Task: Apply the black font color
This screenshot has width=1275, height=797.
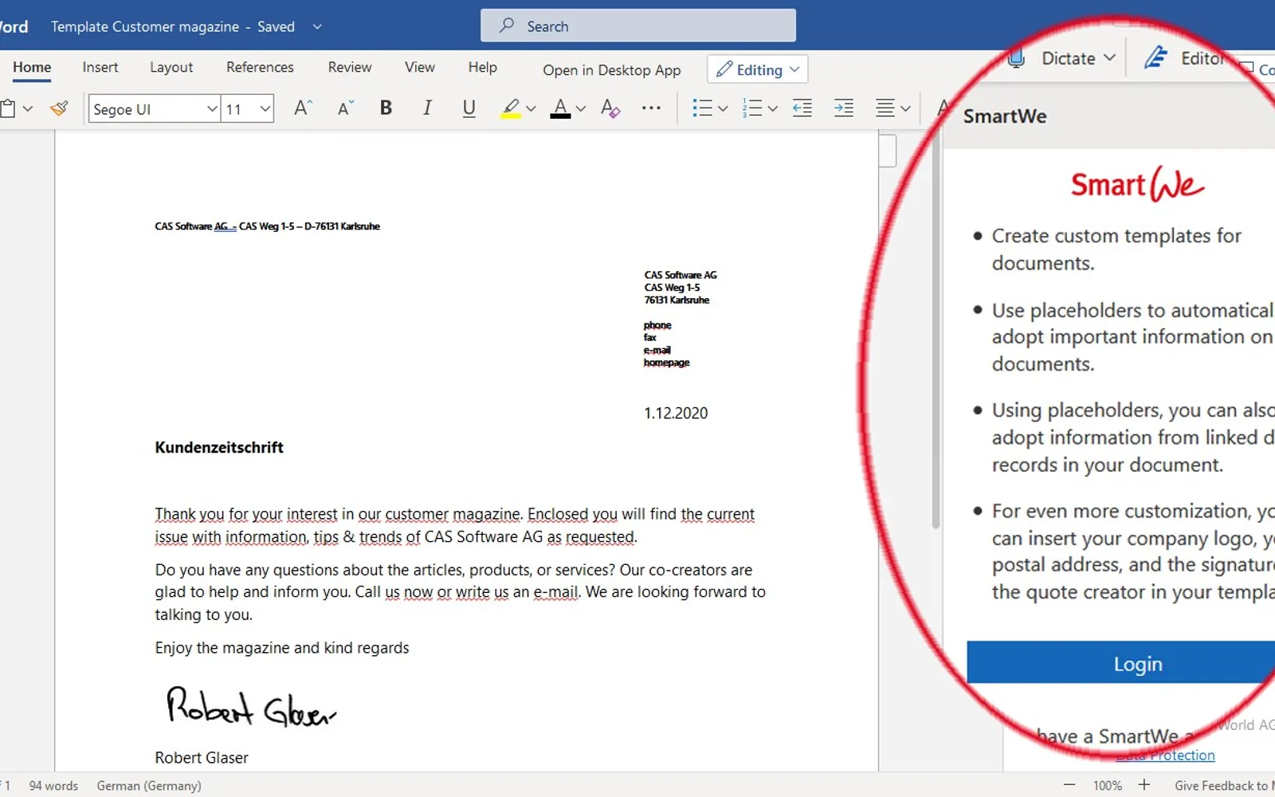Action: pos(560,108)
